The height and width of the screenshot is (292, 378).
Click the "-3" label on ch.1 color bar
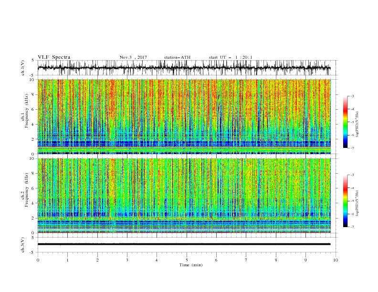(352, 96)
